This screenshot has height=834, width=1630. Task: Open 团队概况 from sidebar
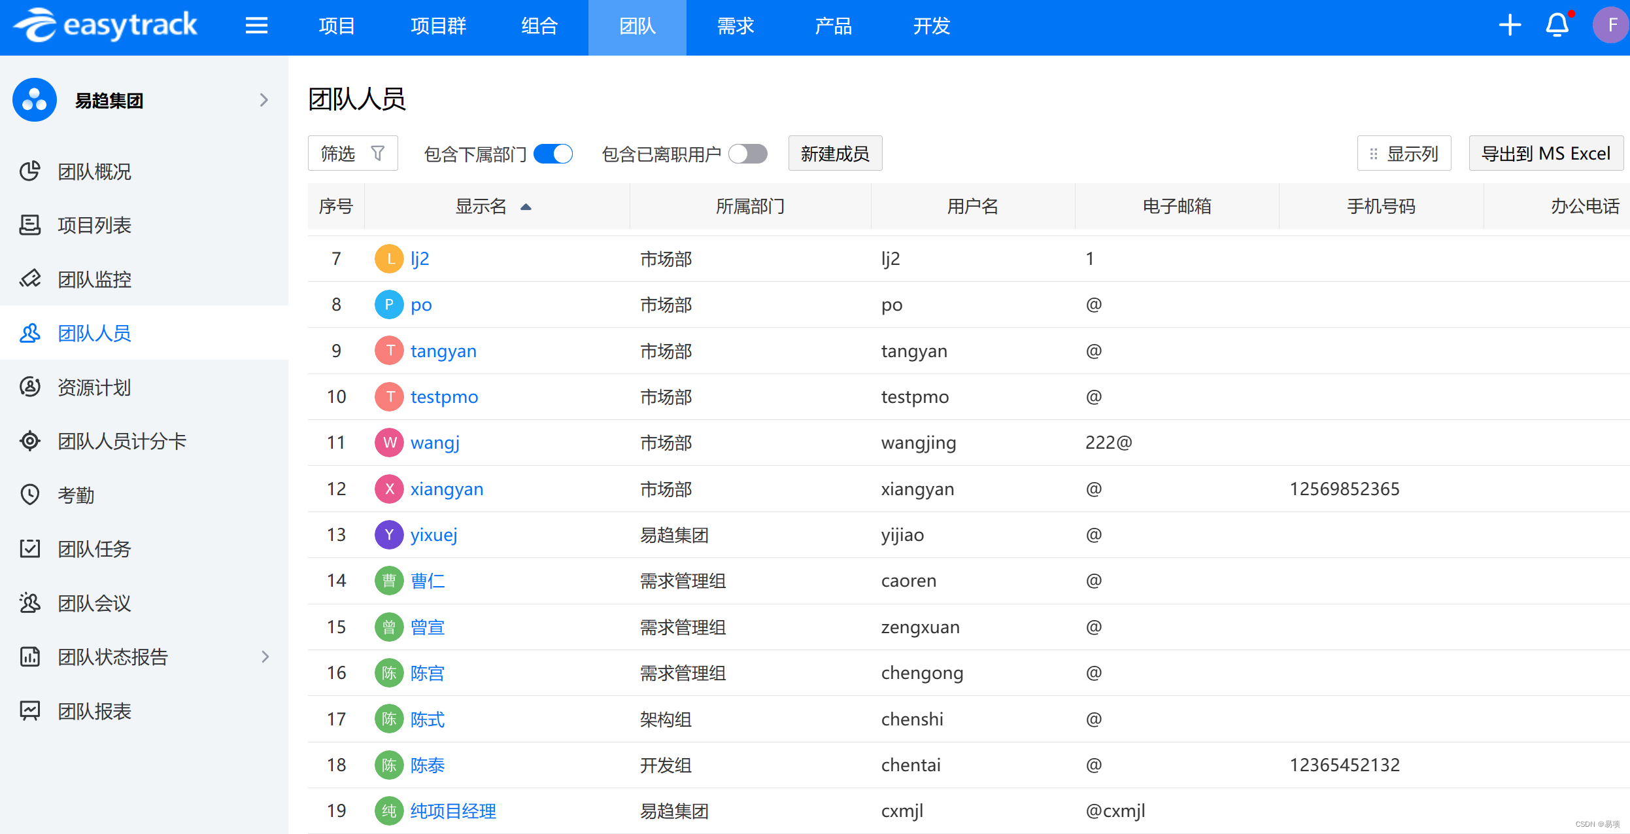[x=94, y=171]
